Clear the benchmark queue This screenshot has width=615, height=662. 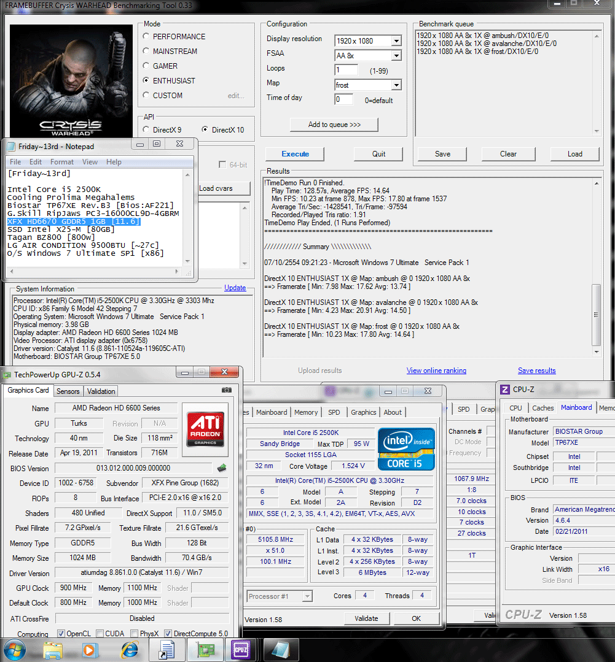508,153
